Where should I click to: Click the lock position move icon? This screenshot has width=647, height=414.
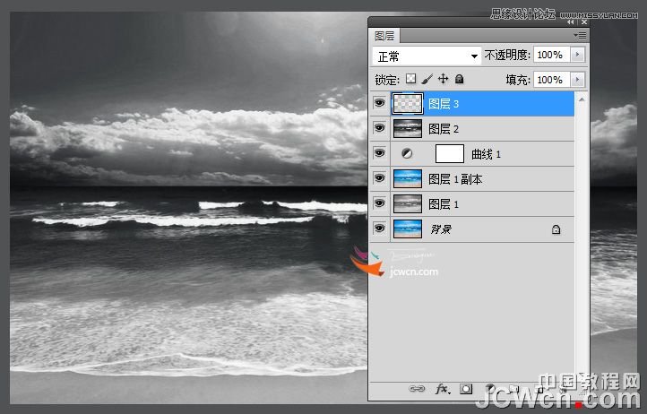(x=444, y=80)
